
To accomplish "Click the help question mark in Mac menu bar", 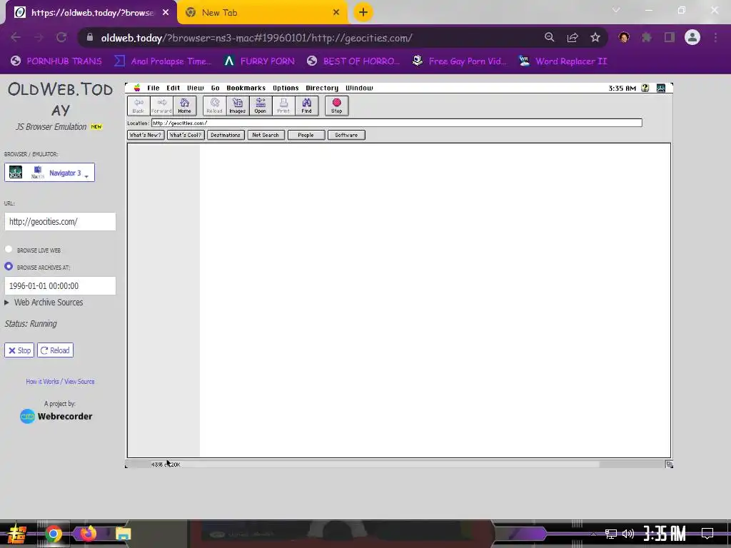I will [x=645, y=88].
